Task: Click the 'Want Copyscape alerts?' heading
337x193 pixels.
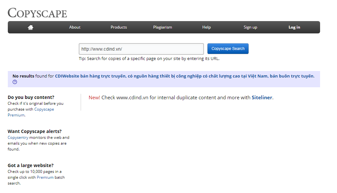Action: click(x=34, y=131)
